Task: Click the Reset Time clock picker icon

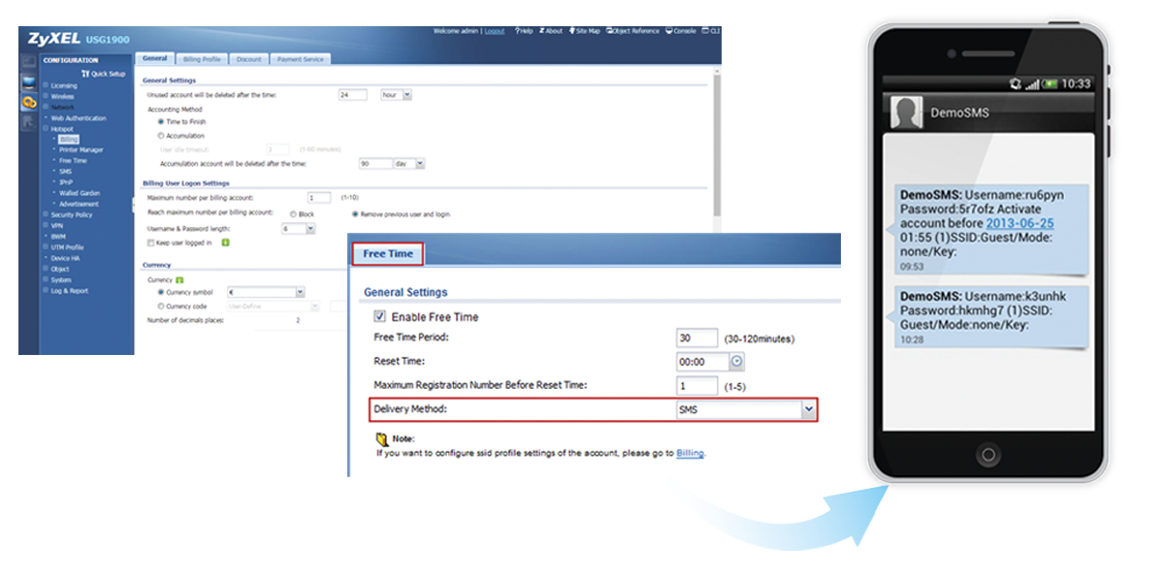Action: pyautogui.click(x=736, y=362)
